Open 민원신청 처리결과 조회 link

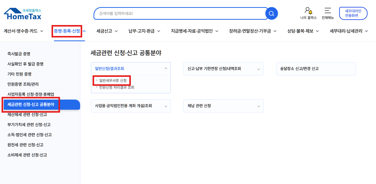(117, 87)
